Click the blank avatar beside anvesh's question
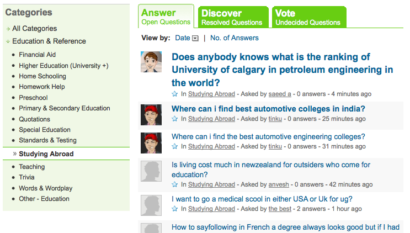410x233 pixels. pyautogui.click(x=151, y=172)
